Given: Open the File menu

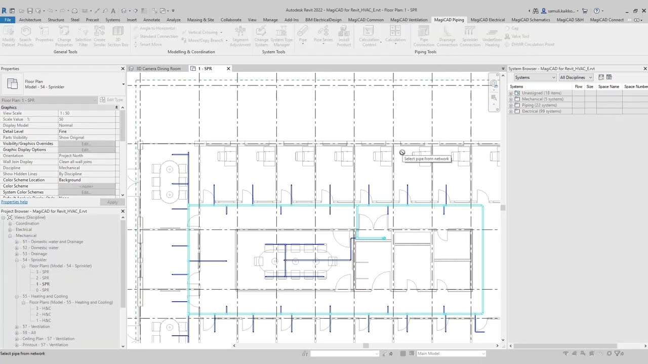Looking at the screenshot, I should coord(8,20).
